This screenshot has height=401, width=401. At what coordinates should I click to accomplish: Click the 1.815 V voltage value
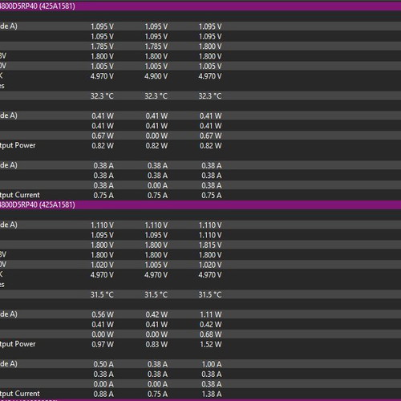click(x=210, y=245)
